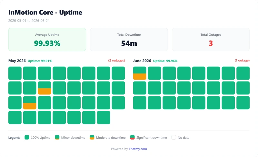Image resolution: width=258 pixels, height=157 pixels.
Task: Click the Total Downtime 54m value
Action: pyautogui.click(x=129, y=44)
